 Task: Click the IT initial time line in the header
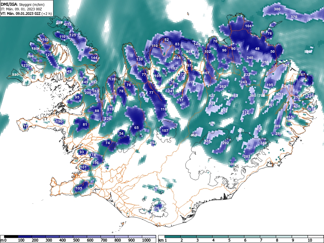pyautogui.click(x=22, y=9)
